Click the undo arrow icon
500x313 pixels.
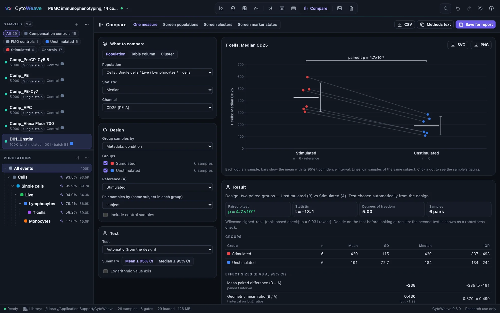pos(457,8)
